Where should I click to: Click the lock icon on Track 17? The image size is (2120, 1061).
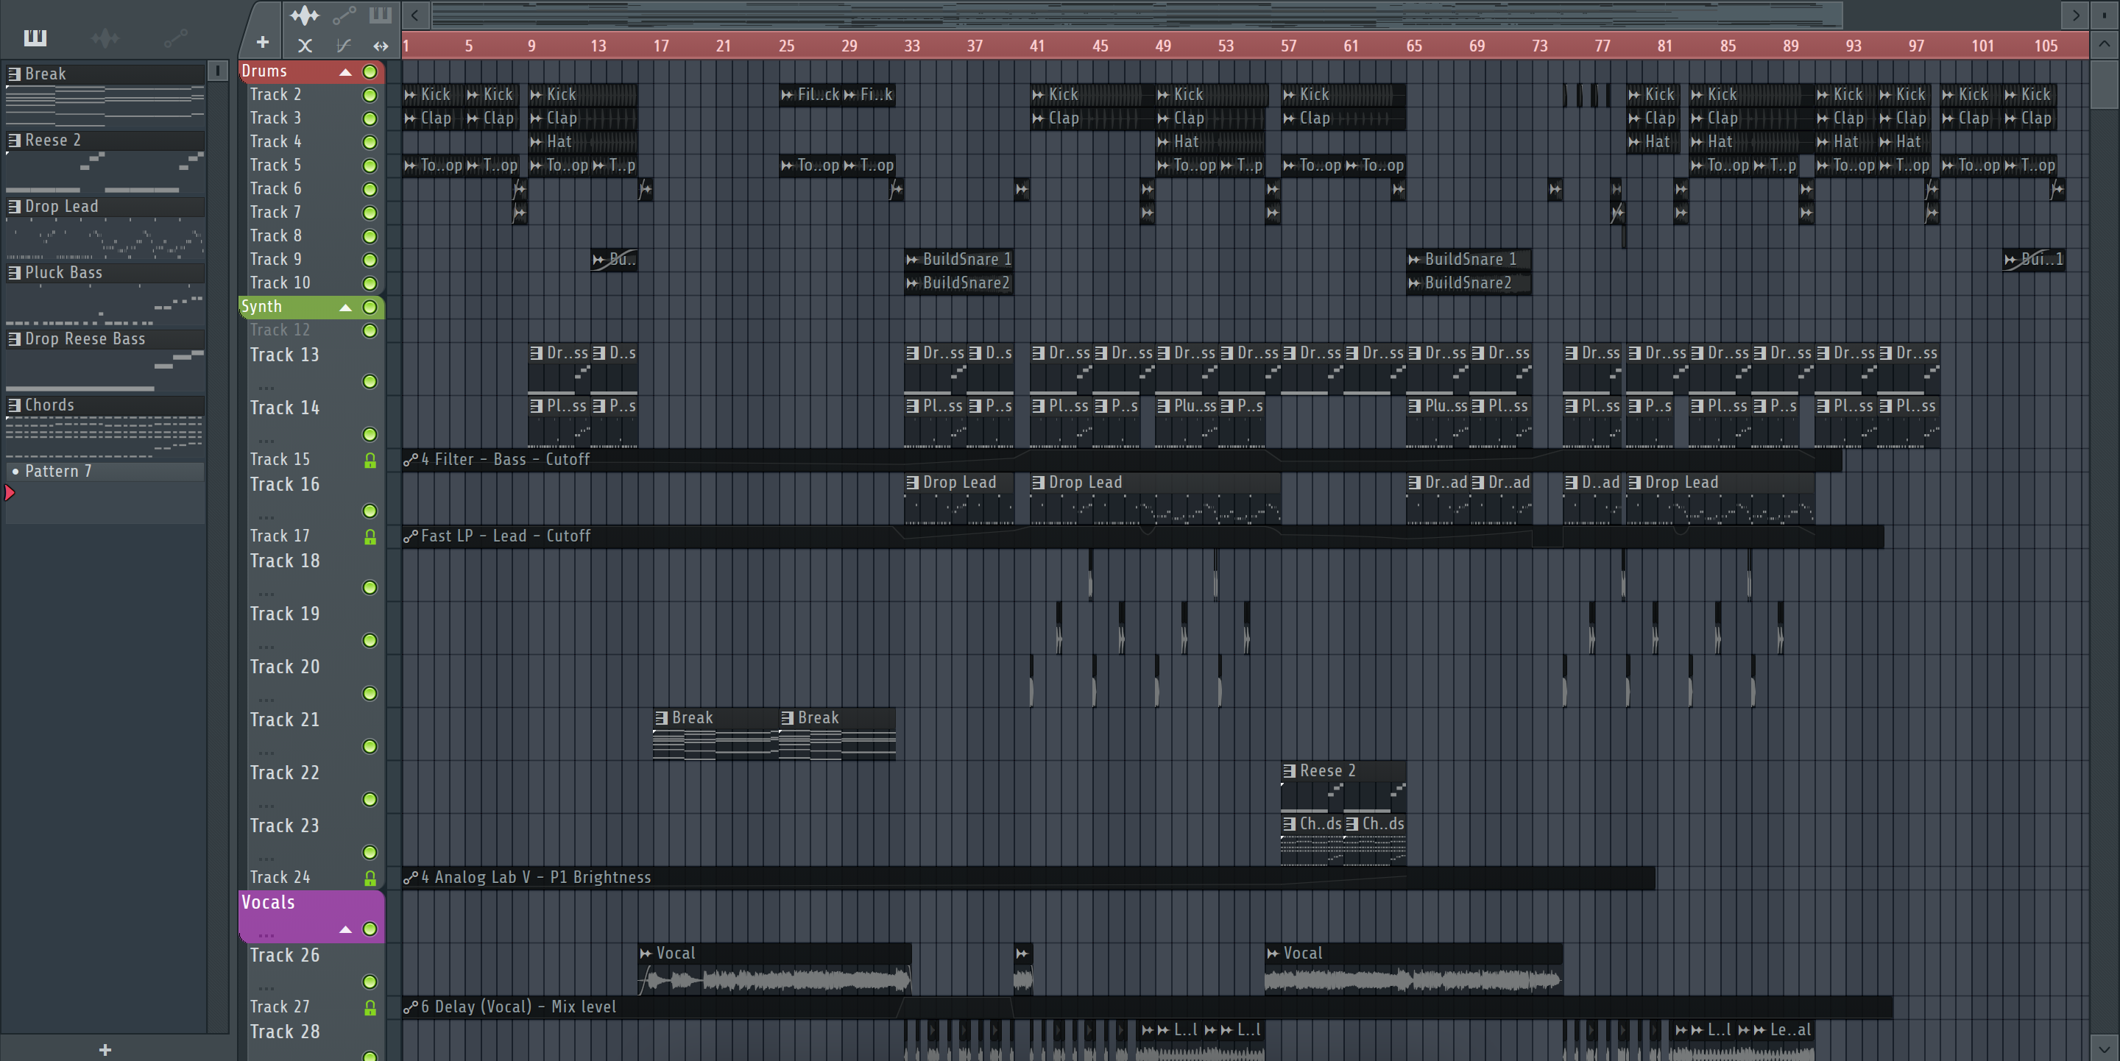point(370,537)
